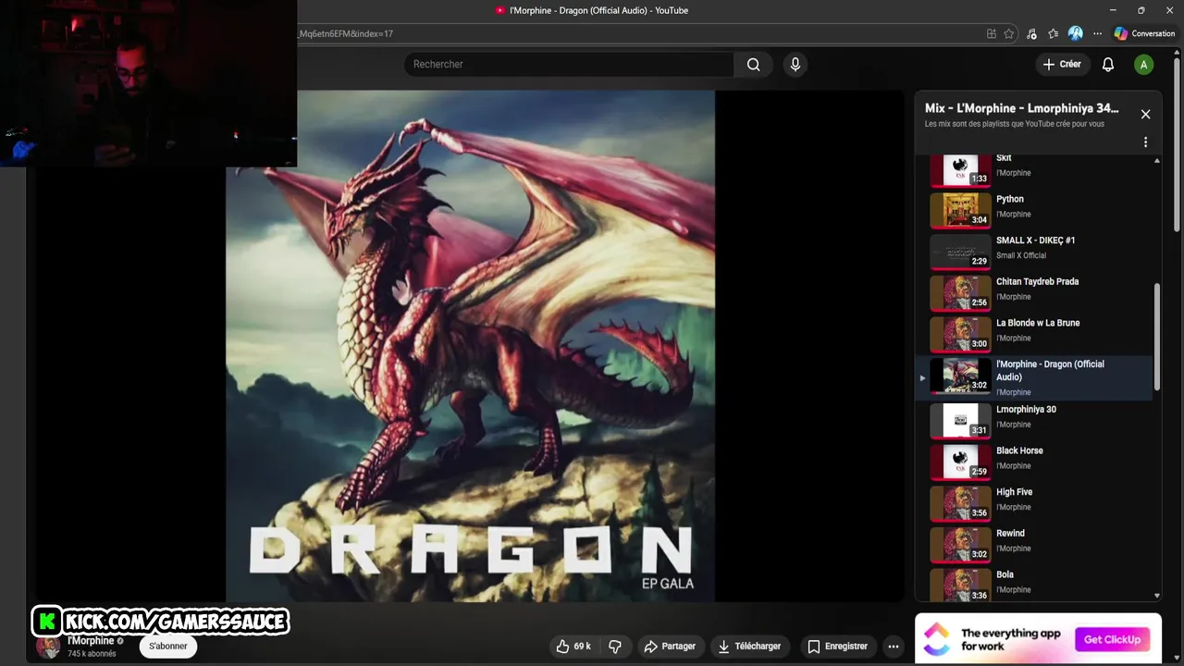Click the Créer button
The image size is (1184, 666).
1062,65
